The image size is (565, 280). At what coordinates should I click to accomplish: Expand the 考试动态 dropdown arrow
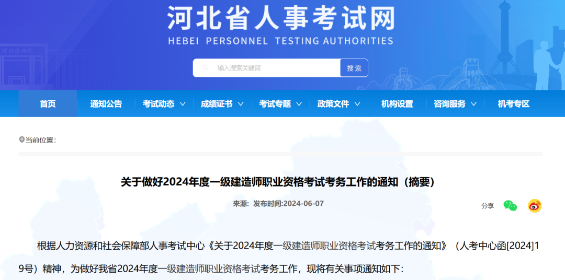[x=183, y=104]
